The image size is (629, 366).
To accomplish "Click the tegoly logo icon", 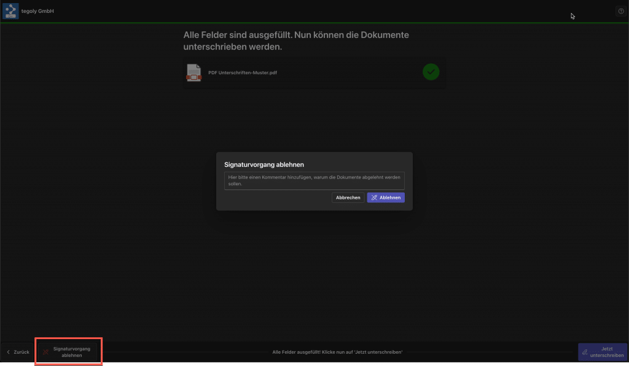I will (x=10, y=11).
